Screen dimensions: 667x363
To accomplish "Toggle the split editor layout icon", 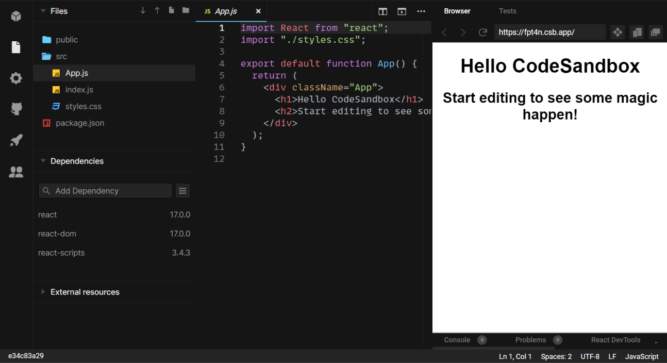I will 382,11.
